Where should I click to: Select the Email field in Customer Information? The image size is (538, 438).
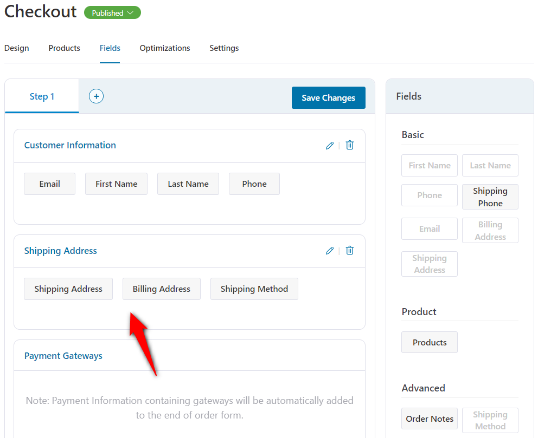(x=49, y=184)
